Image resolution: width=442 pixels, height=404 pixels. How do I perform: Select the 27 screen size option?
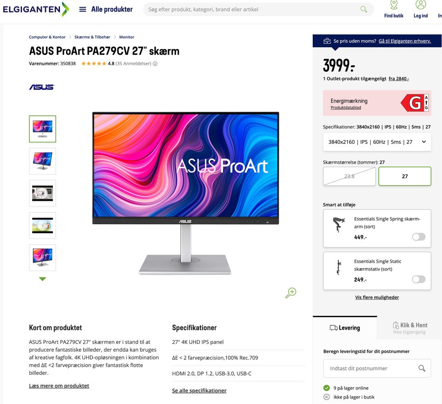pyautogui.click(x=405, y=176)
